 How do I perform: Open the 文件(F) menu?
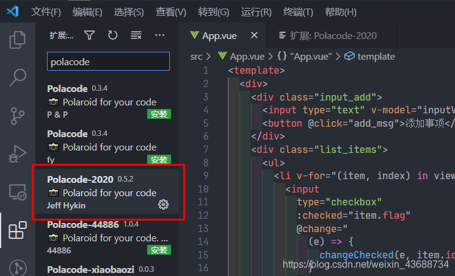pos(46,12)
